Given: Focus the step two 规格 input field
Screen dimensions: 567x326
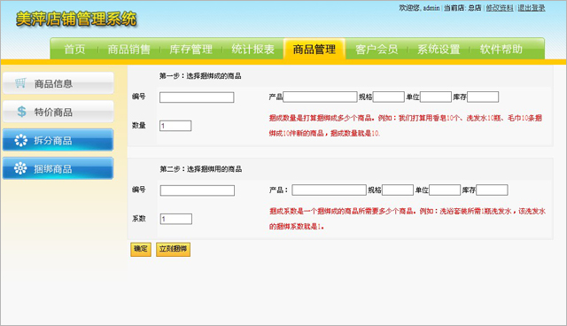Looking at the screenshot, I should [398, 190].
